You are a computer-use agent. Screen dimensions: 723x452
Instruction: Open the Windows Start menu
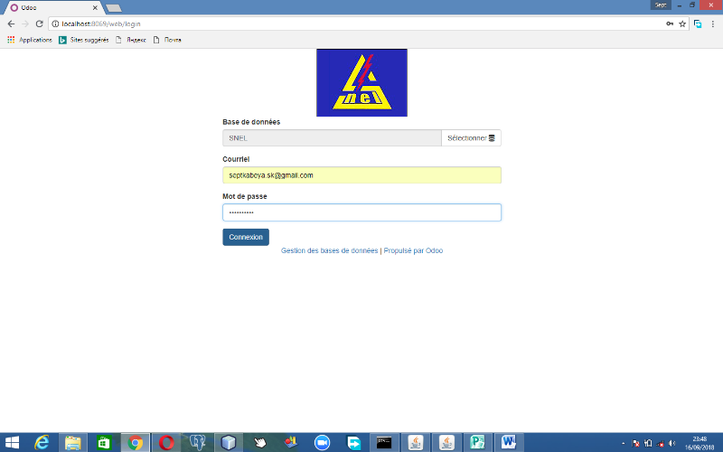[12, 443]
